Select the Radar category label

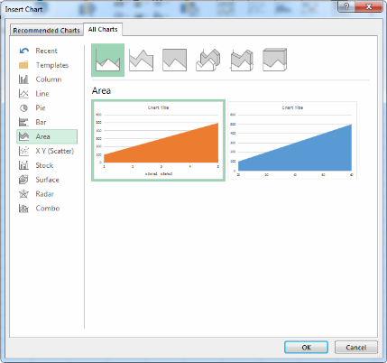pyautogui.click(x=45, y=194)
